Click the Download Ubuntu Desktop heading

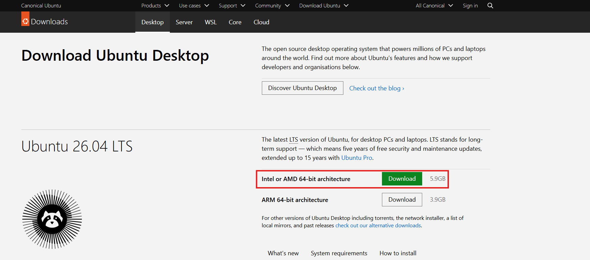[115, 56]
